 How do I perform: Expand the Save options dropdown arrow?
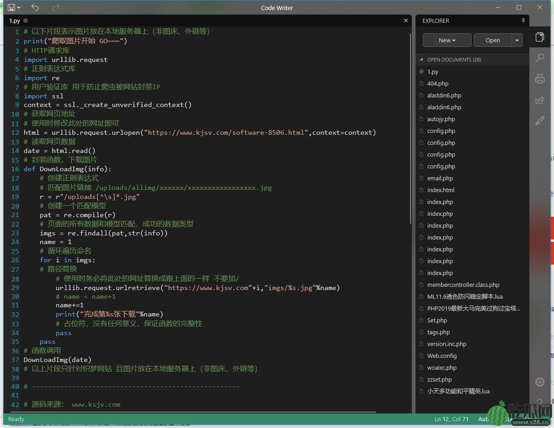pyautogui.click(x=19, y=8)
